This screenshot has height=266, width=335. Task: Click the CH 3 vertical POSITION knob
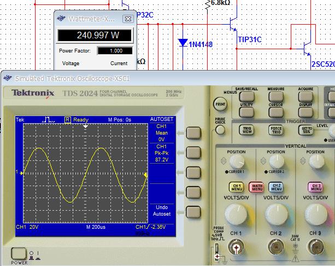pos(316,161)
